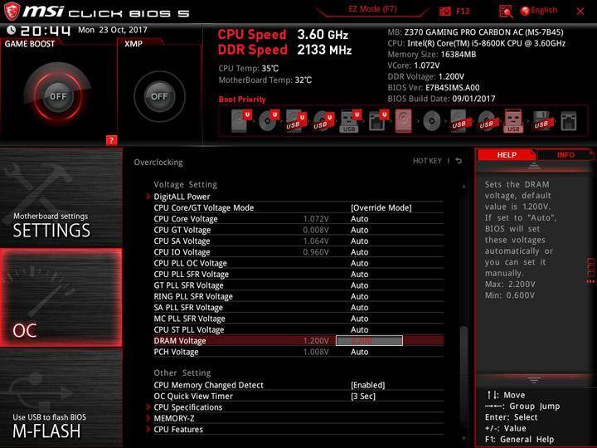This screenshot has width=597, height=448.
Task: Click the scroll down arrow of settings list
Action: (x=464, y=439)
